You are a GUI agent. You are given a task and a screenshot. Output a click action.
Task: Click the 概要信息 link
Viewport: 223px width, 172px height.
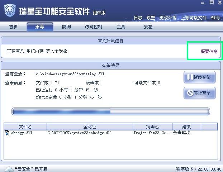(209, 52)
